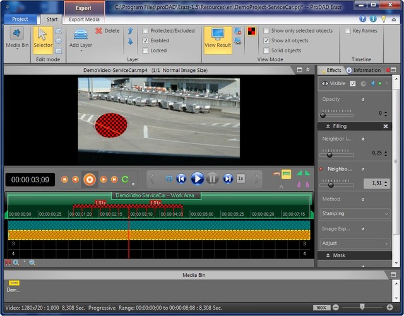Click the green loop arrow icon
Viewport: 404px width, 316px height.
click(125, 180)
